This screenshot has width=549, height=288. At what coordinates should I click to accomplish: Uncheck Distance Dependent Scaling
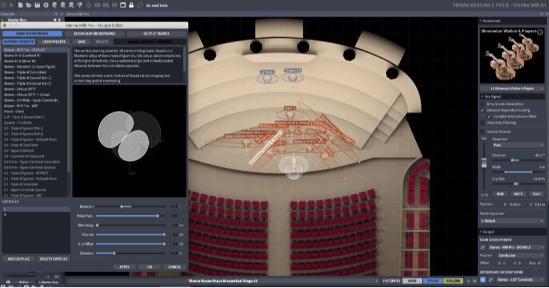tap(483, 110)
